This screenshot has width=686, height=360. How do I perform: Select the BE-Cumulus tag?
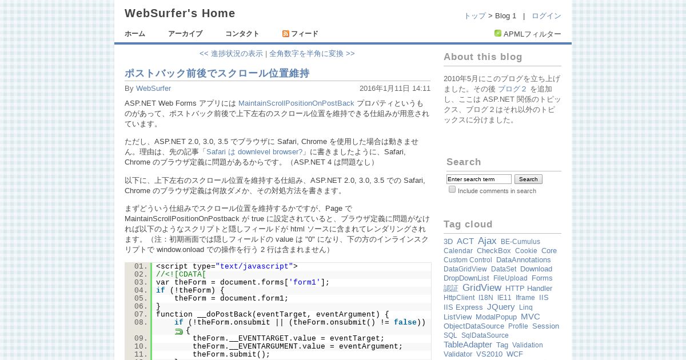pos(520,242)
